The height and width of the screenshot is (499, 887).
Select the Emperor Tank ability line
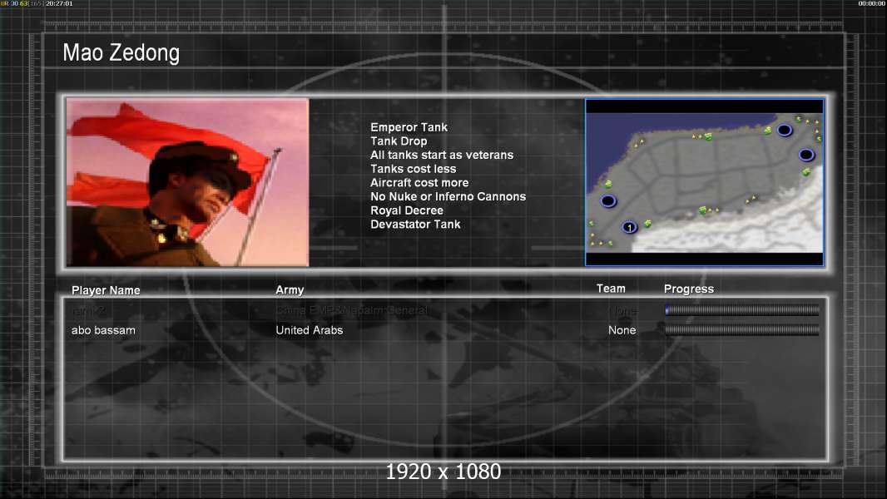(x=409, y=127)
